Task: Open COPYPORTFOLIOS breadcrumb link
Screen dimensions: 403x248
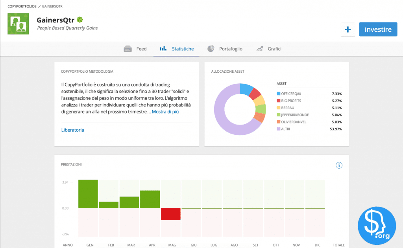Action: tap(22, 6)
